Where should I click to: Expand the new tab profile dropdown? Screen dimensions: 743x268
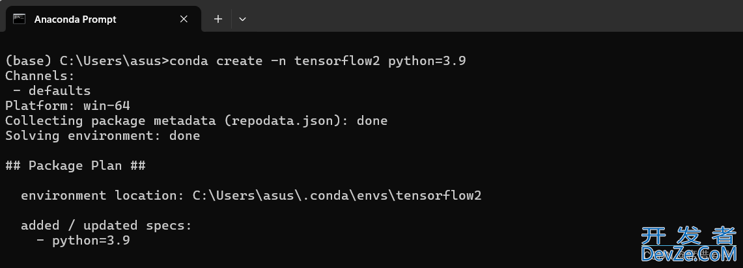coord(243,19)
